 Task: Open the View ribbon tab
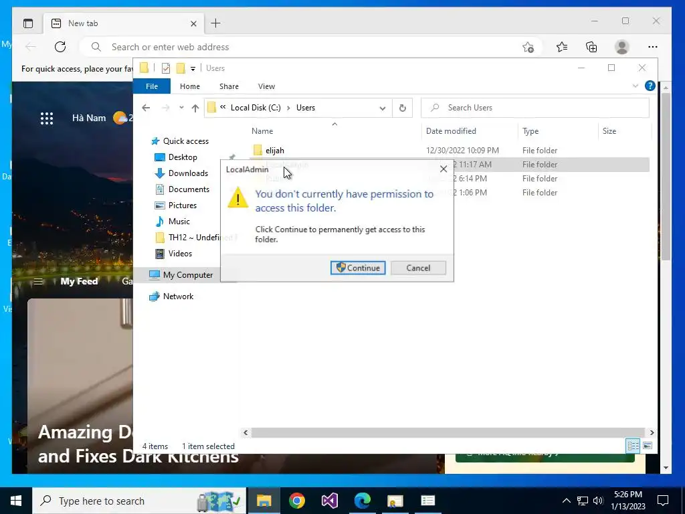point(266,86)
